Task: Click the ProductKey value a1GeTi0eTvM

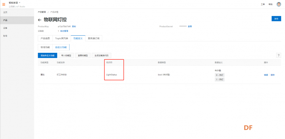Action: [64, 26]
